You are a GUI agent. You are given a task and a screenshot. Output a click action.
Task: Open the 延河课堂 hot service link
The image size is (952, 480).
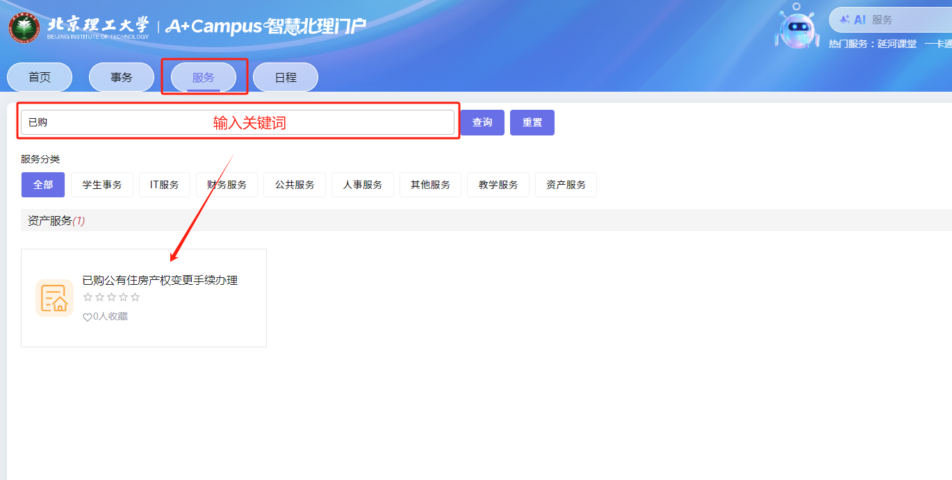point(896,44)
